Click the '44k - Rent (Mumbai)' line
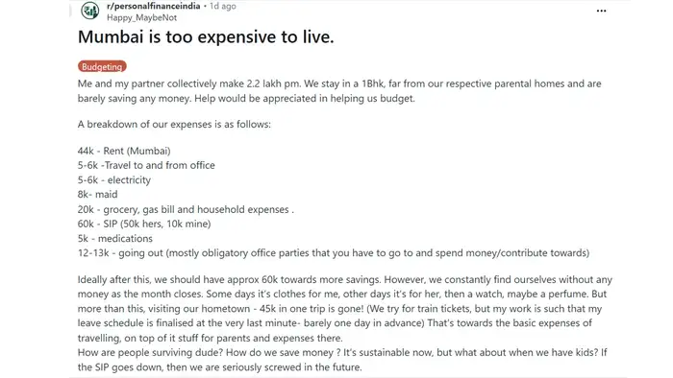Viewport: 673px width, 378px height. tap(124, 151)
